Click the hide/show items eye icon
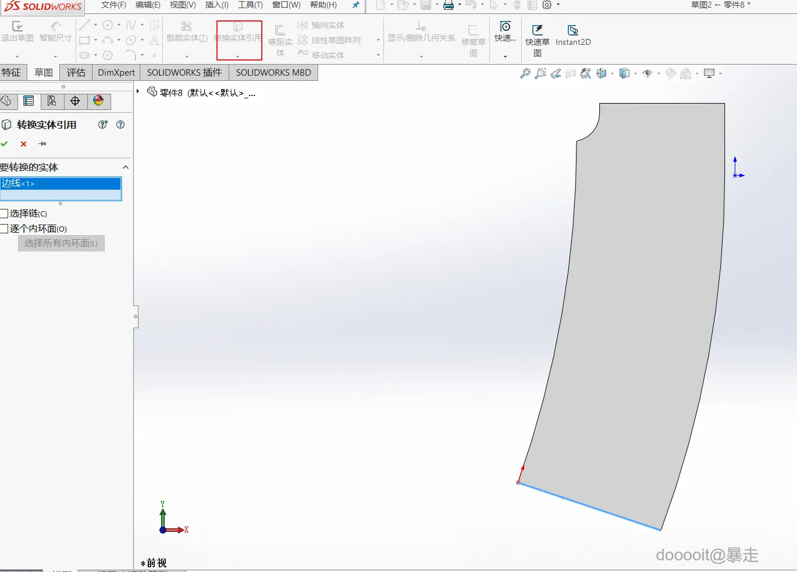This screenshot has width=797, height=572. click(x=647, y=73)
